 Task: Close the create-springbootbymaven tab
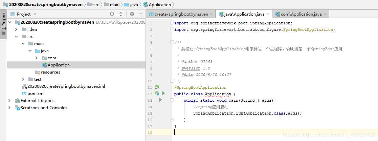point(212,14)
